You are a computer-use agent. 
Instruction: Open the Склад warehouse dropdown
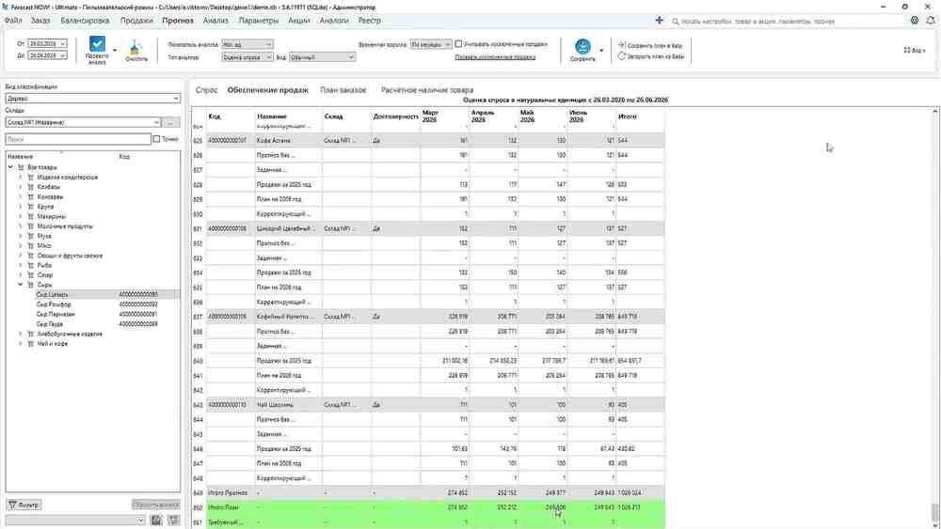[x=83, y=122]
